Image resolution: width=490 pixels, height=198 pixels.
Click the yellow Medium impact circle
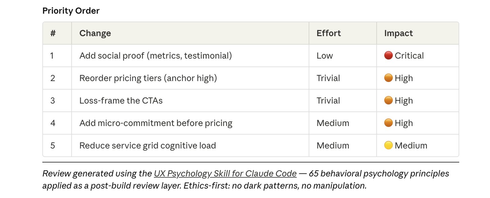[388, 145]
